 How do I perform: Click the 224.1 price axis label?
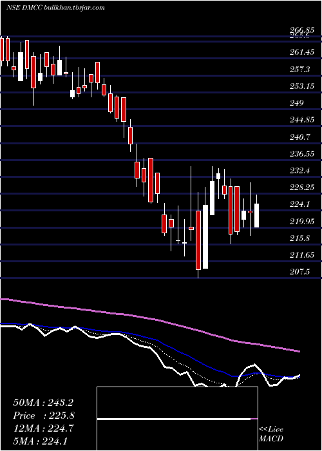click(x=301, y=204)
